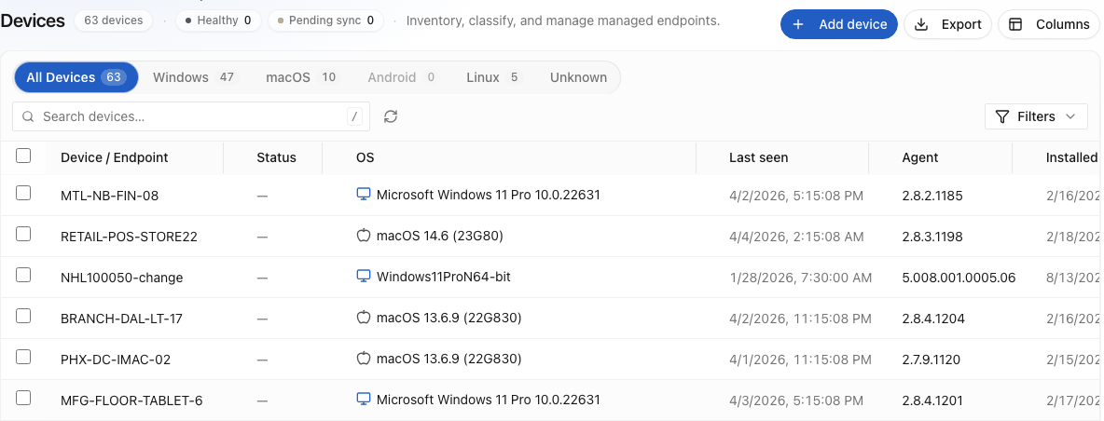Click agent version 2.8.2.1185
This screenshot has width=1104, height=421.
(932, 196)
